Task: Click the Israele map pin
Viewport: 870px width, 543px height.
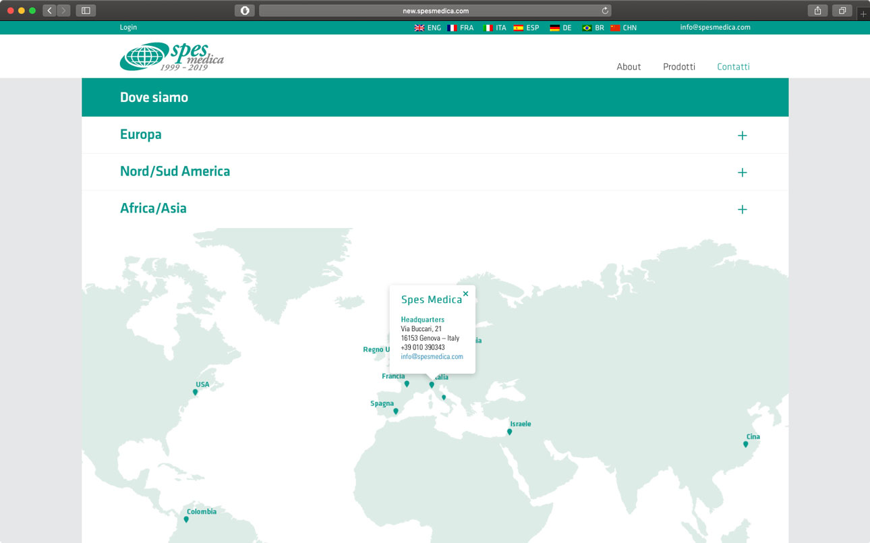Action: pyautogui.click(x=509, y=432)
